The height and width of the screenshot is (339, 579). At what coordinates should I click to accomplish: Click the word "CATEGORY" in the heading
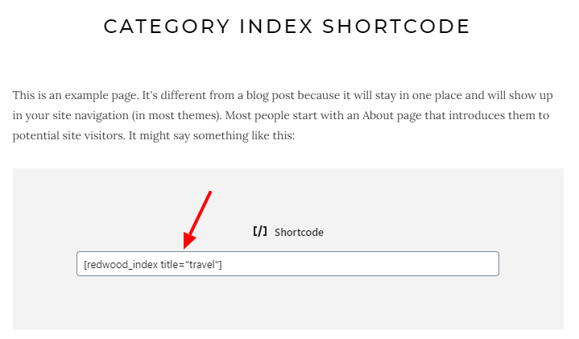click(167, 27)
